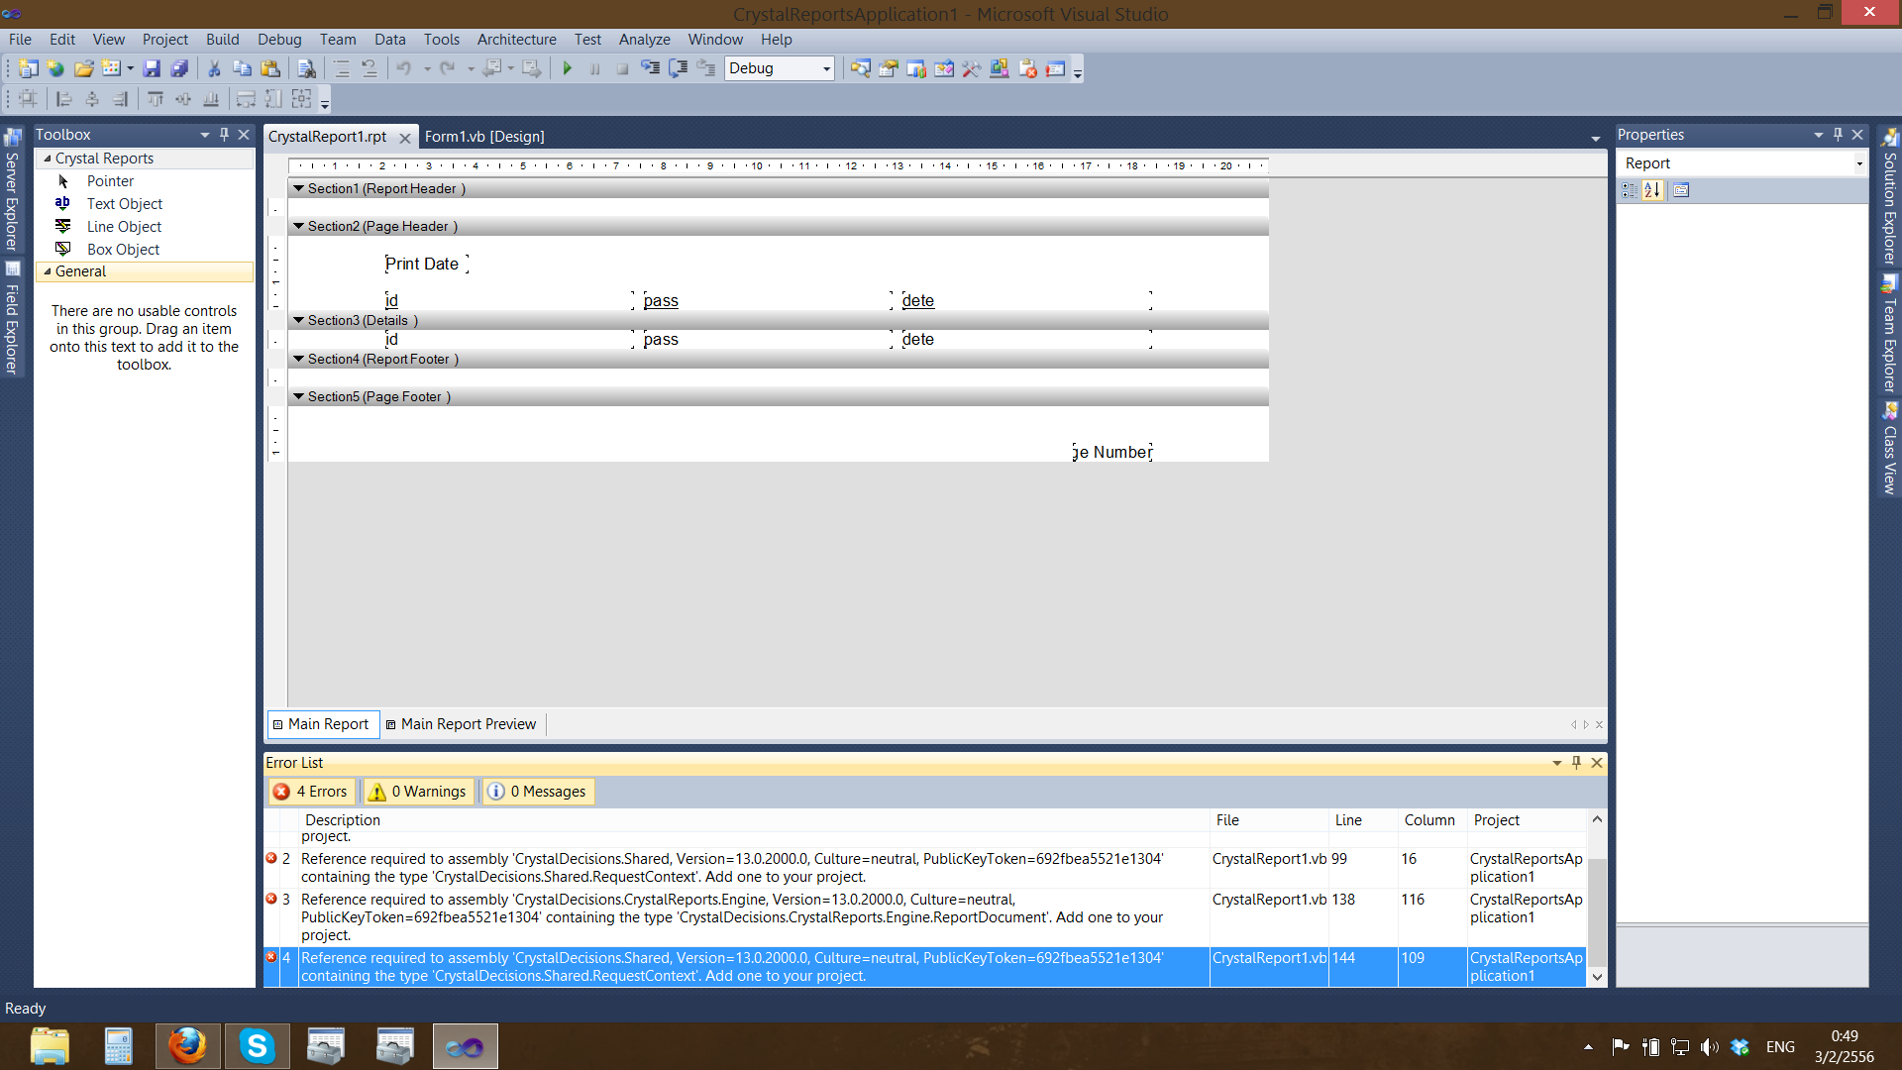Open the File menu
This screenshot has height=1070, width=1902.
click(20, 40)
